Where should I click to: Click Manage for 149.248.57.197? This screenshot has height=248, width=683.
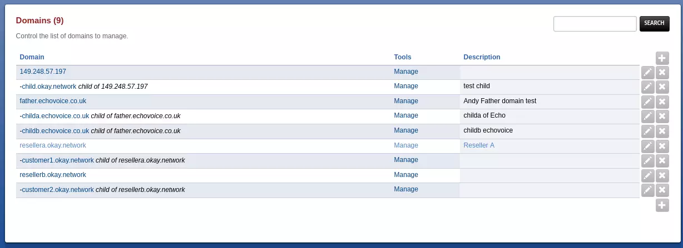pyautogui.click(x=406, y=72)
